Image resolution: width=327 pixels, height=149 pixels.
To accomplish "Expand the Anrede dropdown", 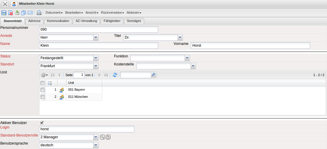I will click(x=96, y=37).
